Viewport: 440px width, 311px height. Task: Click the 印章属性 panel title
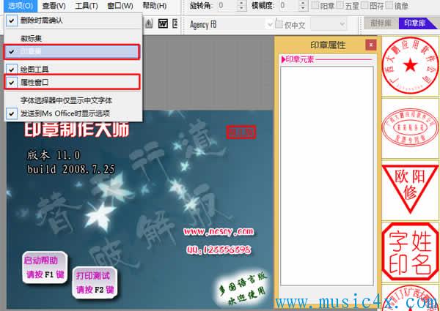(x=328, y=45)
